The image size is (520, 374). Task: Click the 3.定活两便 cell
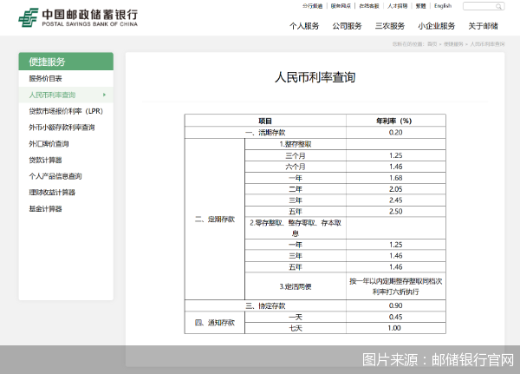click(x=296, y=286)
